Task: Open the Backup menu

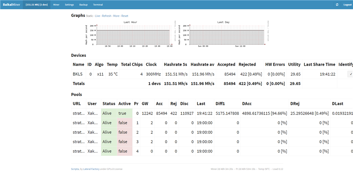Action: (83, 5)
